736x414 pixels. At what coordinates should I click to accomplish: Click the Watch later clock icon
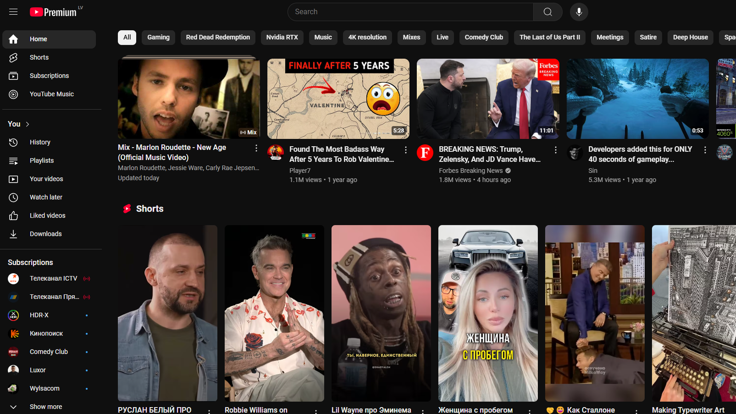[x=13, y=197]
